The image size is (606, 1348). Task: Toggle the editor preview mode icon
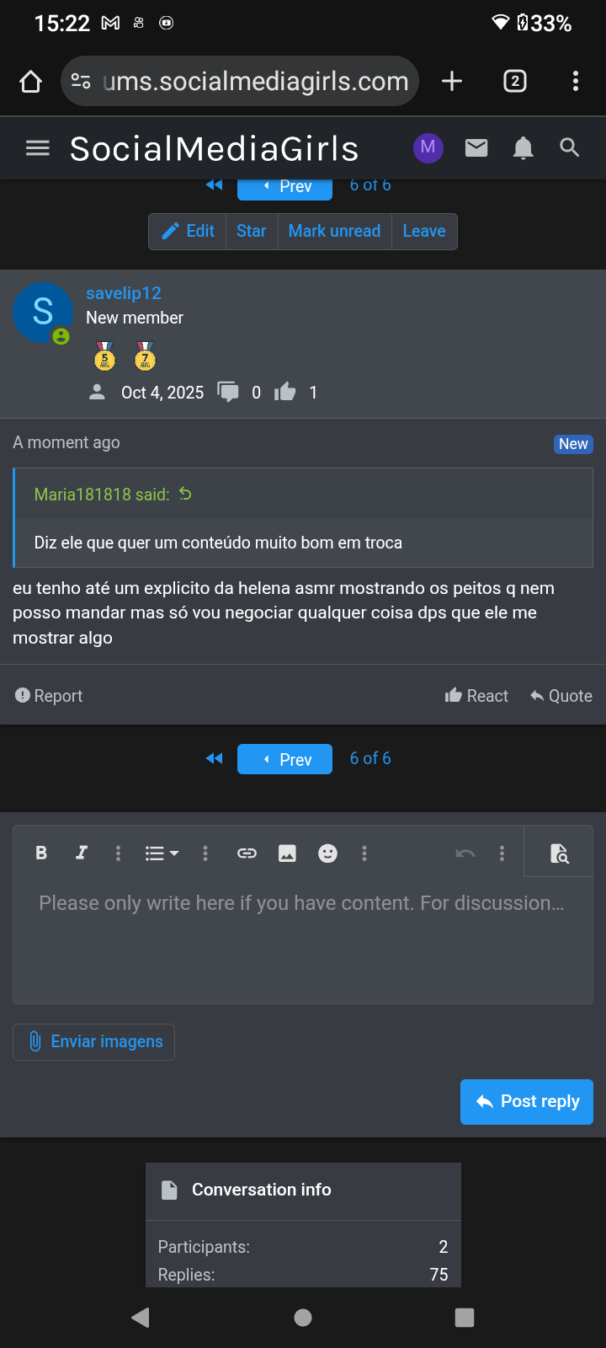coord(559,853)
